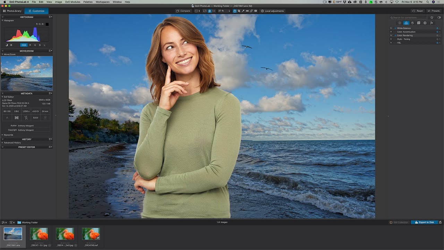Open the Geometry corrections palette icon
Viewport: 444px width, 250px height.
(419, 23)
